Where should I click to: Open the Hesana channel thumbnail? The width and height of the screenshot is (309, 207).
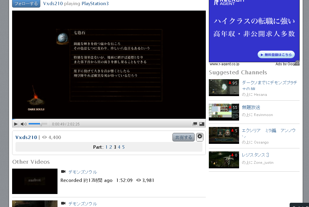[x=224, y=88]
